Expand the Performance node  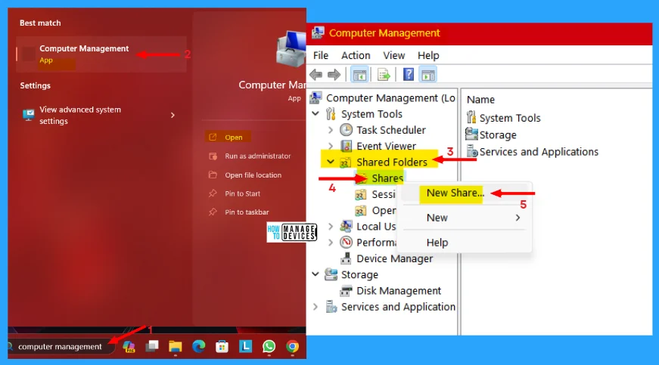pos(331,243)
